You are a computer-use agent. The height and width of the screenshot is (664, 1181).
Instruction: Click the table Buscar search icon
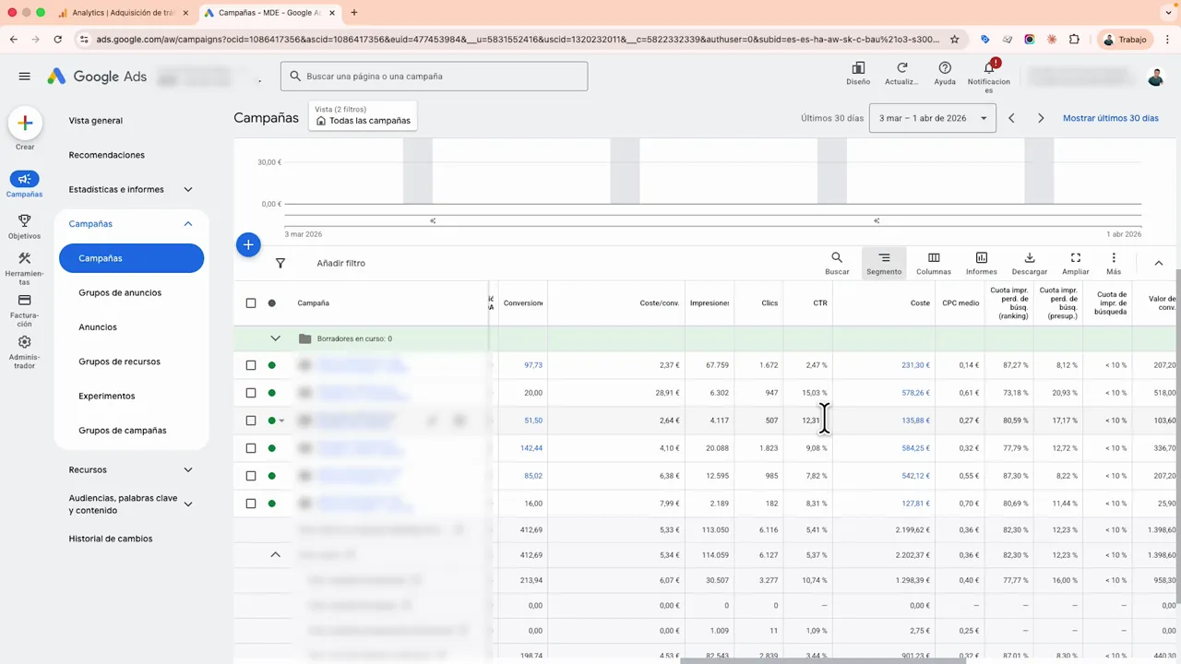coord(837,258)
